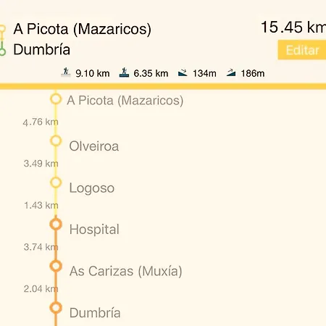Viewport: 326px width, 326px height.
Task: Click the paved walking distance icon
Action: coord(66,72)
